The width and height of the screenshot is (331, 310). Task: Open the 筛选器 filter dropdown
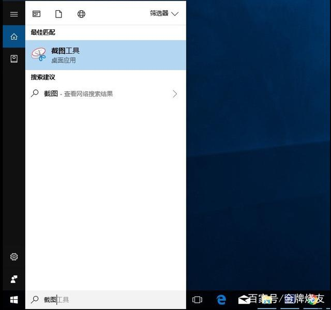pyautogui.click(x=164, y=13)
